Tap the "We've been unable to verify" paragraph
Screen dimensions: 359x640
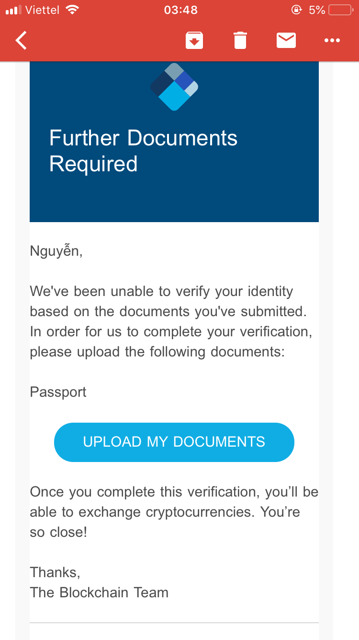168,321
